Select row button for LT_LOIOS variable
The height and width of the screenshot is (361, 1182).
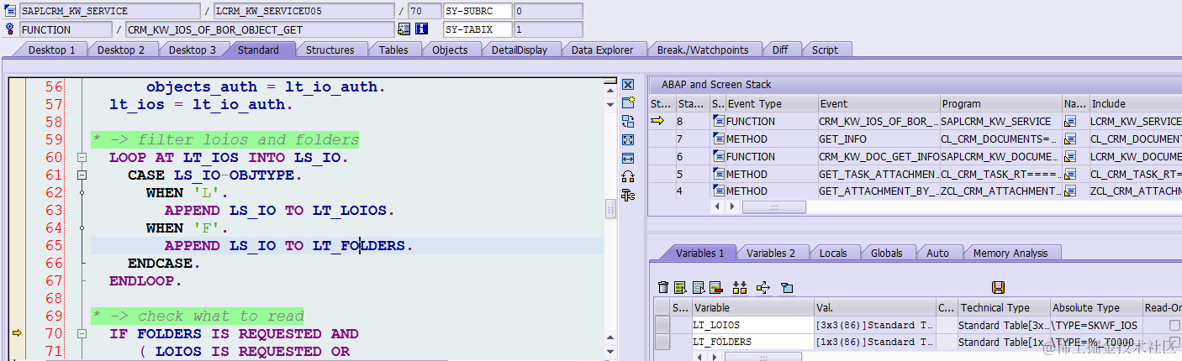662,325
